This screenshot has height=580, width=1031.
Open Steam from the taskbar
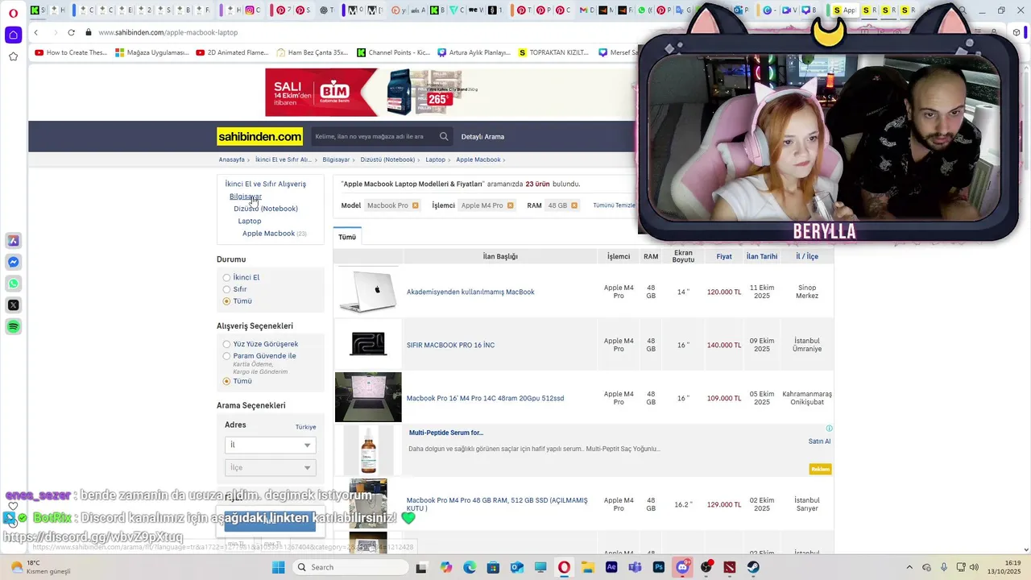point(753,567)
